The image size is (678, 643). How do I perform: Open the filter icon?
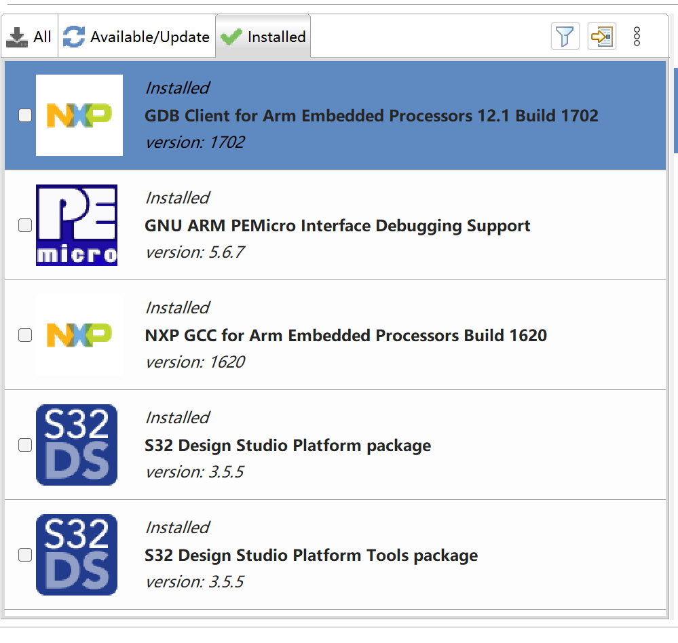click(x=565, y=36)
